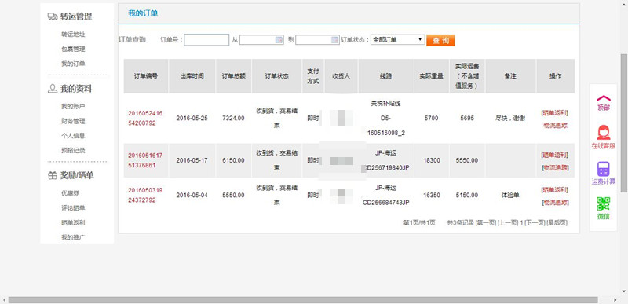
Task: Click the 体验单 remark cell
Action: [510, 195]
